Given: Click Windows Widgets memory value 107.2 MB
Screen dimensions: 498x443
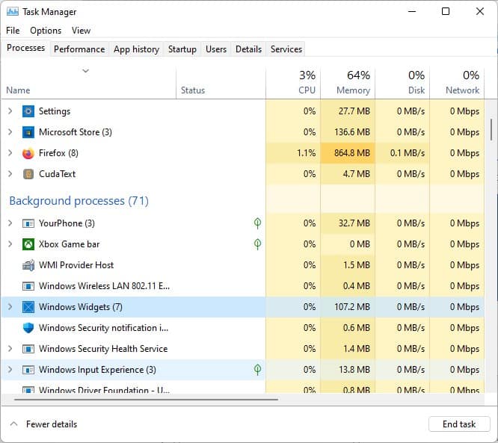Looking at the screenshot, I should click(x=352, y=307).
